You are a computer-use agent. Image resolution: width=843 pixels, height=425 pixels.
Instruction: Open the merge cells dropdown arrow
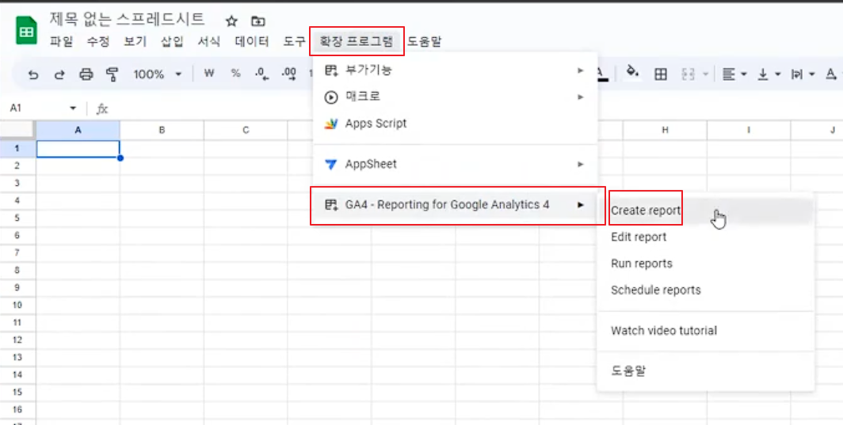point(705,74)
